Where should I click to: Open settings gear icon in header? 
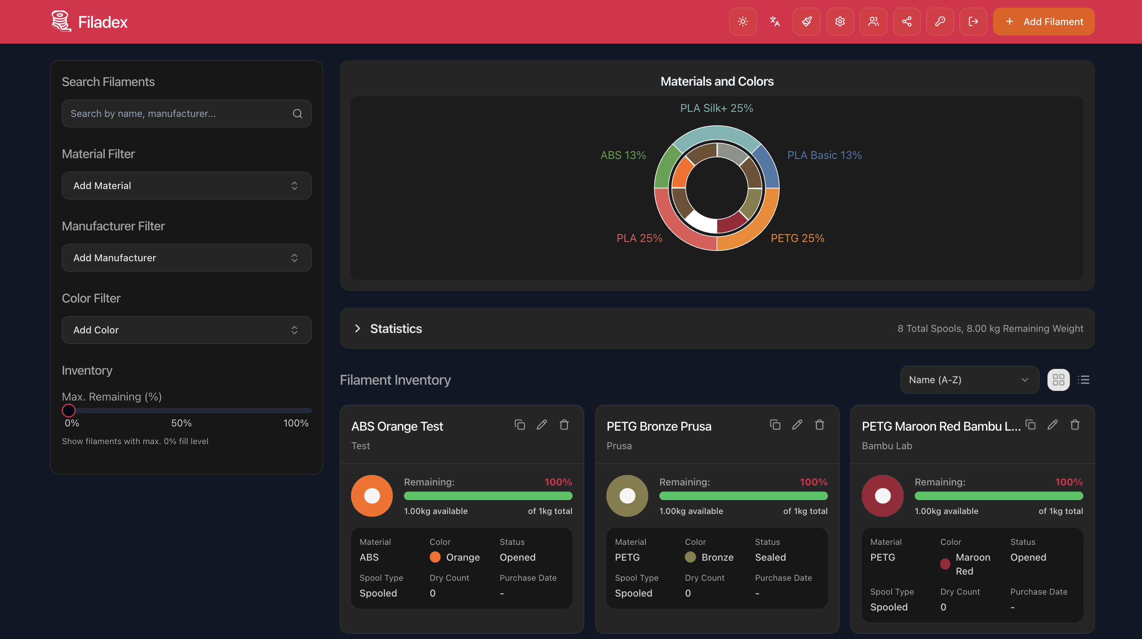click(x=840, y=21)
